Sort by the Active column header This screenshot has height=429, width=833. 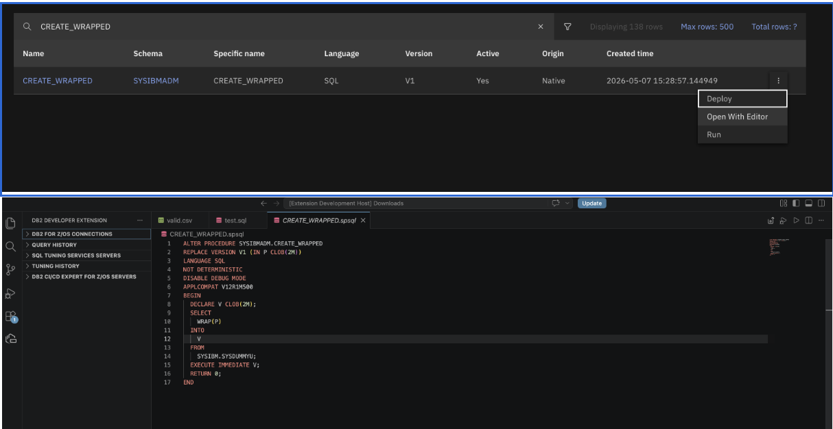pos(488,53)
